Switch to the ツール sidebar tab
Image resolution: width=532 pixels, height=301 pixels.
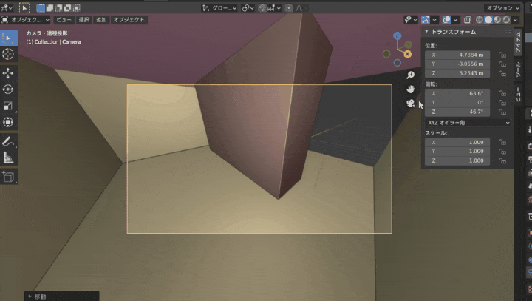pos(517,71)
